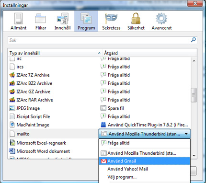This screenshot has height=183, width=206.
Task: Click the Spara fil action for JPEG
Action: (x=116, y=108)
